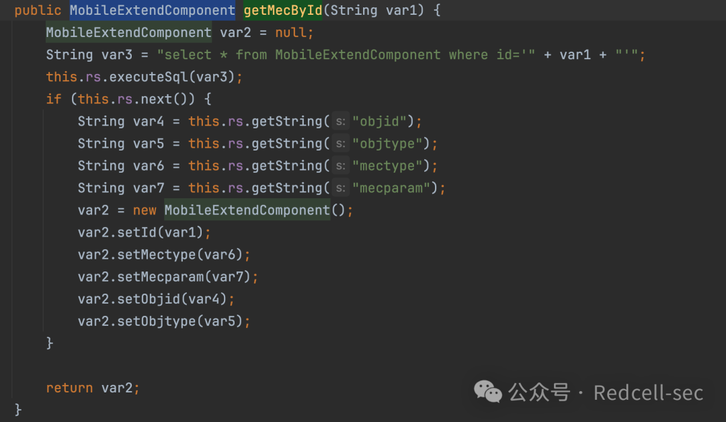Viewport: 726px width, 422px height.
Task: Click the highlighted MobileExtendComponent return type
Action: pos(153,10)
